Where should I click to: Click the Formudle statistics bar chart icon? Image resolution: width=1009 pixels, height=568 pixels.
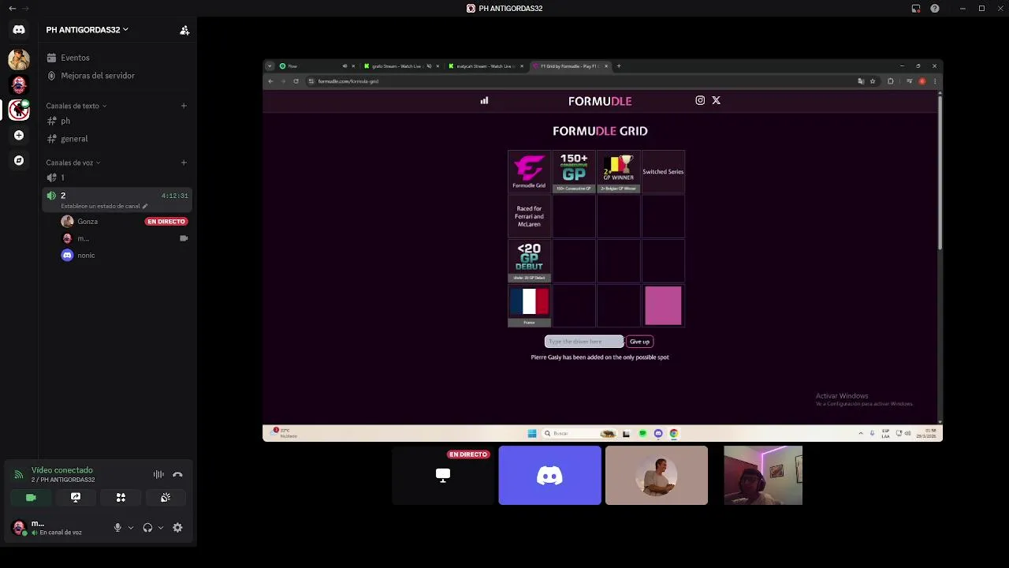tap(484, 100)
